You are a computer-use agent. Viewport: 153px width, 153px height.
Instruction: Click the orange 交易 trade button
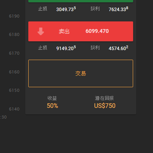tap(81, 73)
